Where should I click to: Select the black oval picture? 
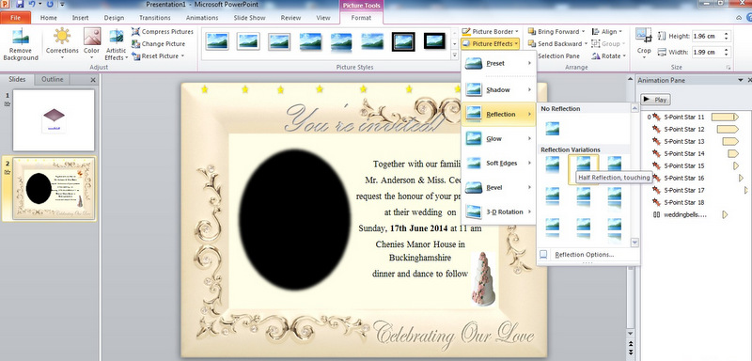click(294, 220)
